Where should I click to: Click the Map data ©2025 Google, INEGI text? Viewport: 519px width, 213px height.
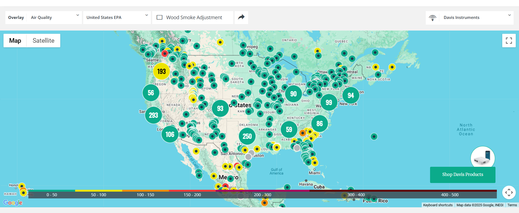coord(480,205)
